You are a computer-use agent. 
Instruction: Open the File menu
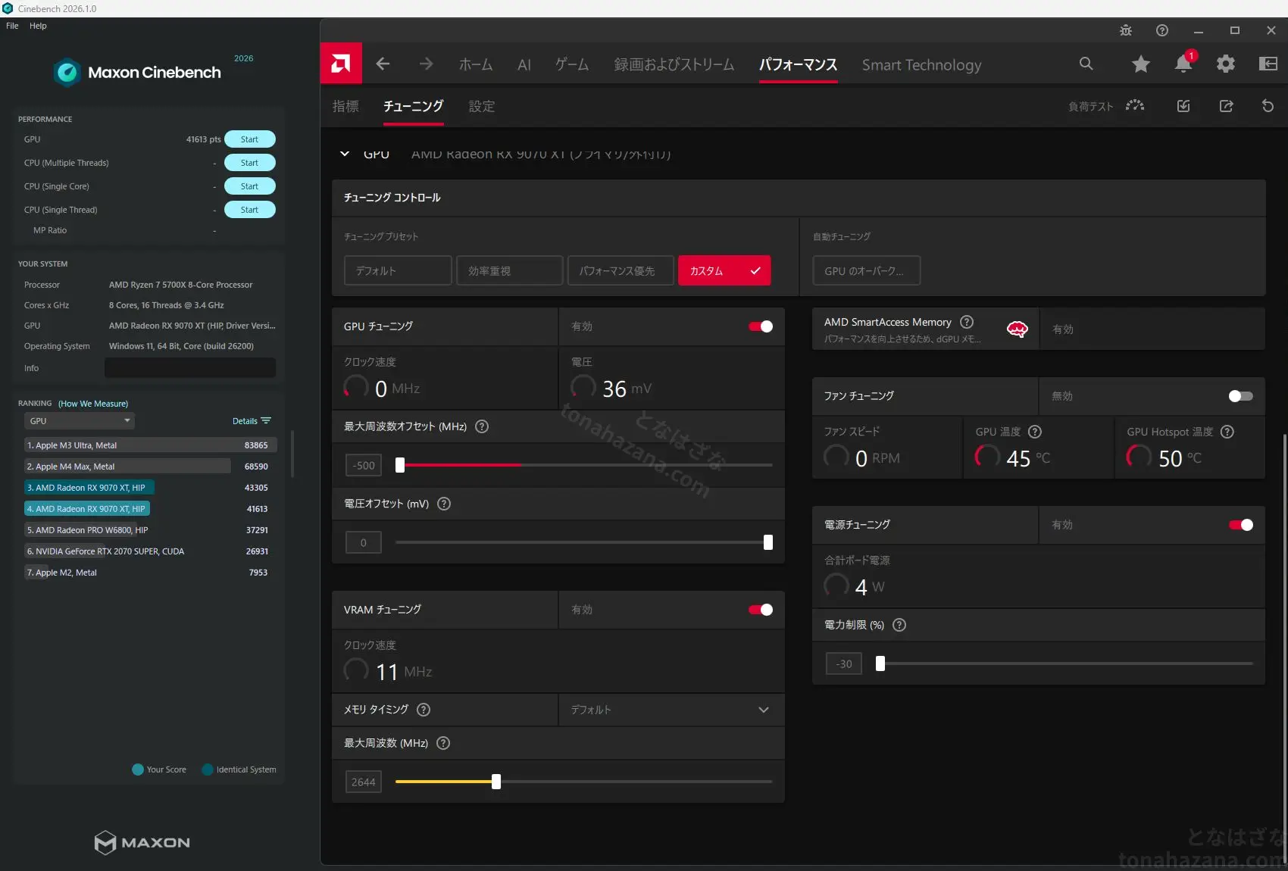pos(12,26)
